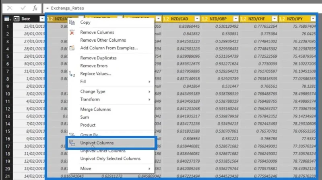Screen dimensions: 322x180
Task: Click the fx function icon
Action: coord(35,8)
